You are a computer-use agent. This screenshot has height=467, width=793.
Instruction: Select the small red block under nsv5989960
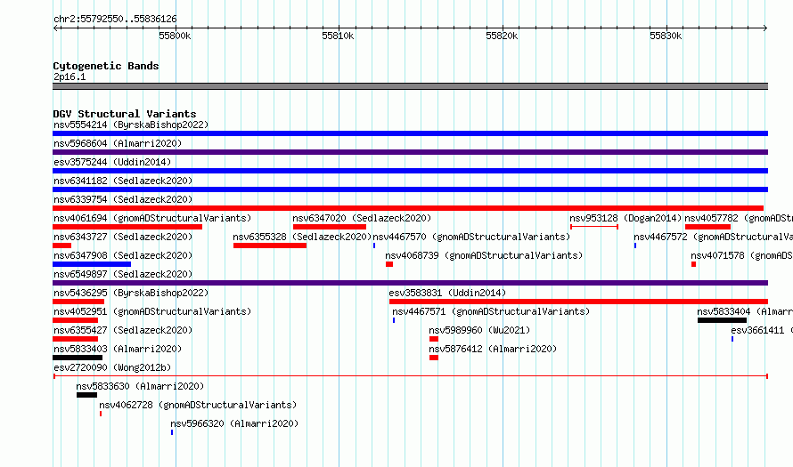(x=434, y=339)
